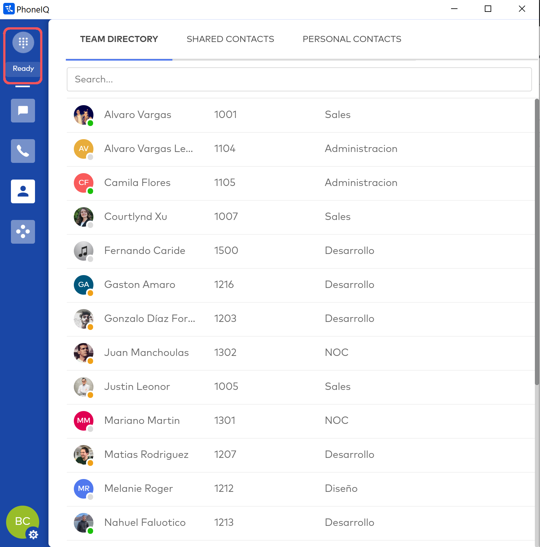Viewport: 540px width, 547px height.
Task: Click Courtlynd Xu profile photo
Action: click(x=83, y=217)
